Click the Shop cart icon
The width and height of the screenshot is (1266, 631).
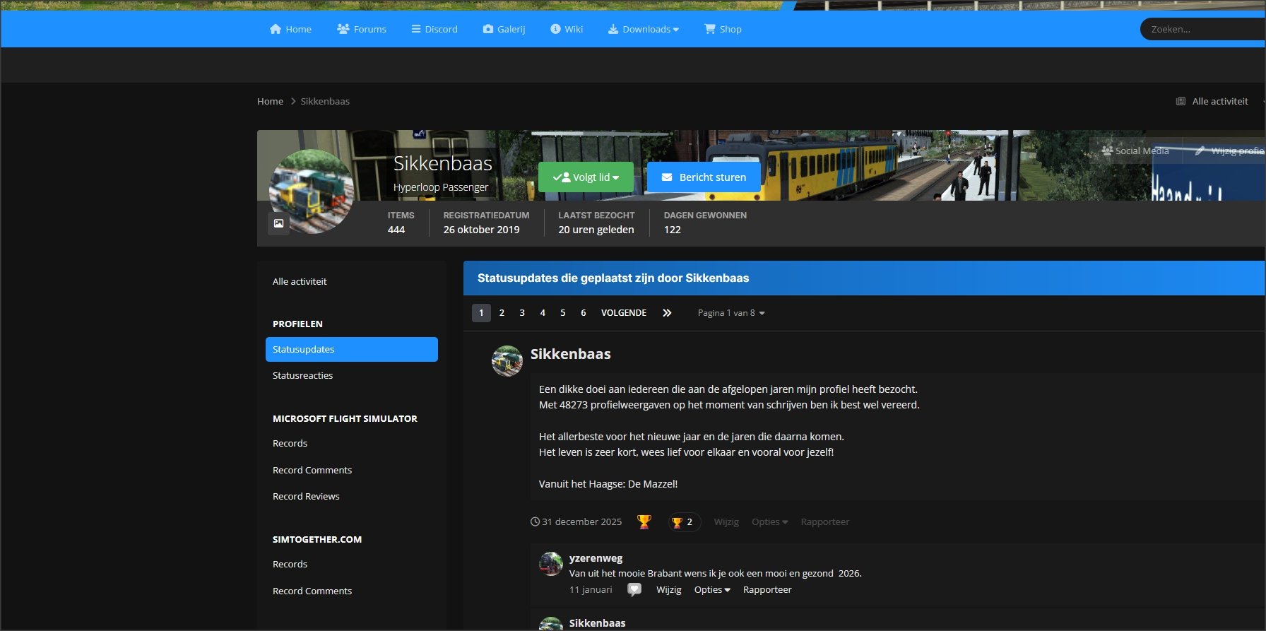709,29
